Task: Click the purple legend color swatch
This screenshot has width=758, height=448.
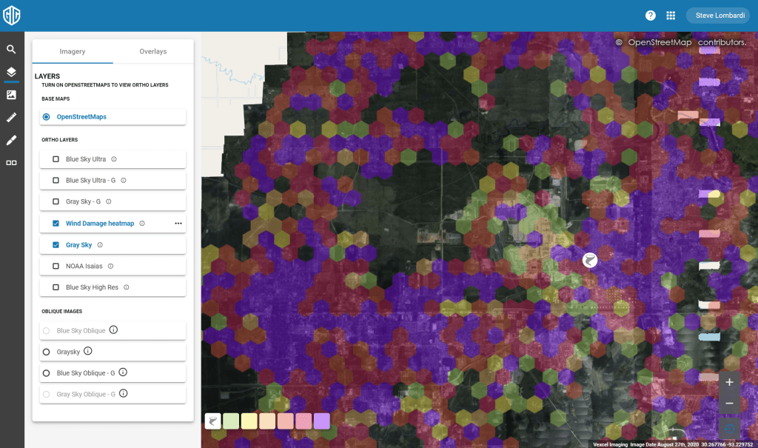Action: (x=321, y=421)
